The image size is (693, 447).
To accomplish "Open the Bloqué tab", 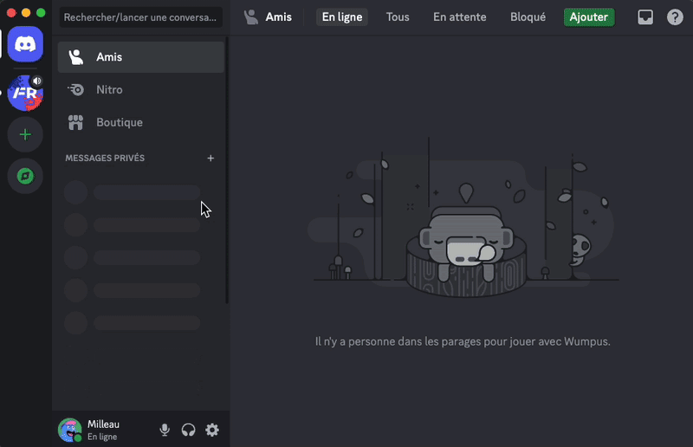I will (x=528, y=17).
